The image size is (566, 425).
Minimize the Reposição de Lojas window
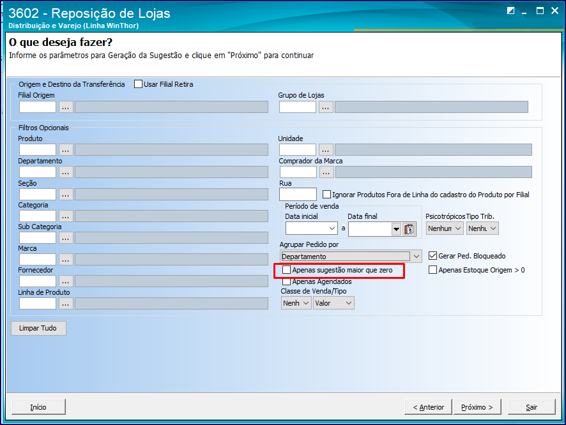tap(524, 11)
